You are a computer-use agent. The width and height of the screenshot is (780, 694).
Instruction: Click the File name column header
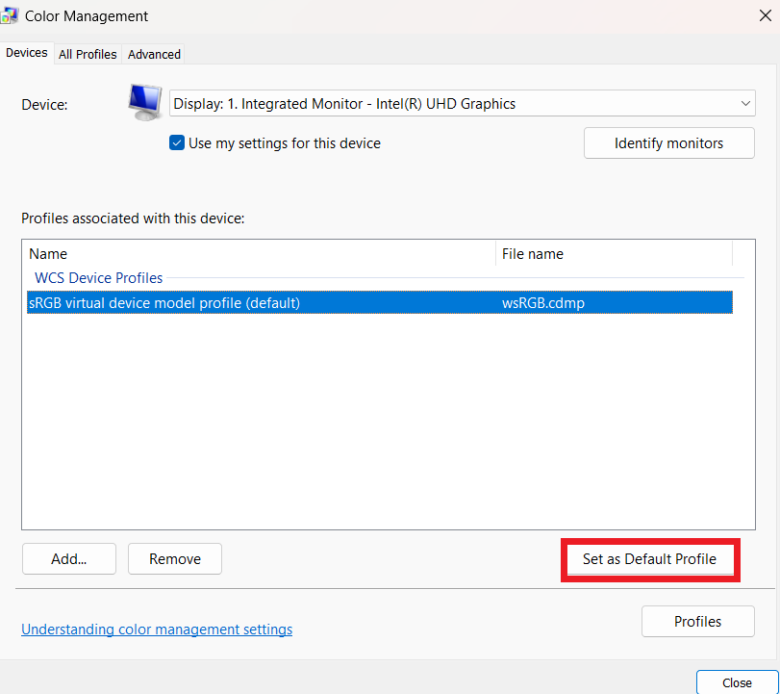[x=614, y=254]
